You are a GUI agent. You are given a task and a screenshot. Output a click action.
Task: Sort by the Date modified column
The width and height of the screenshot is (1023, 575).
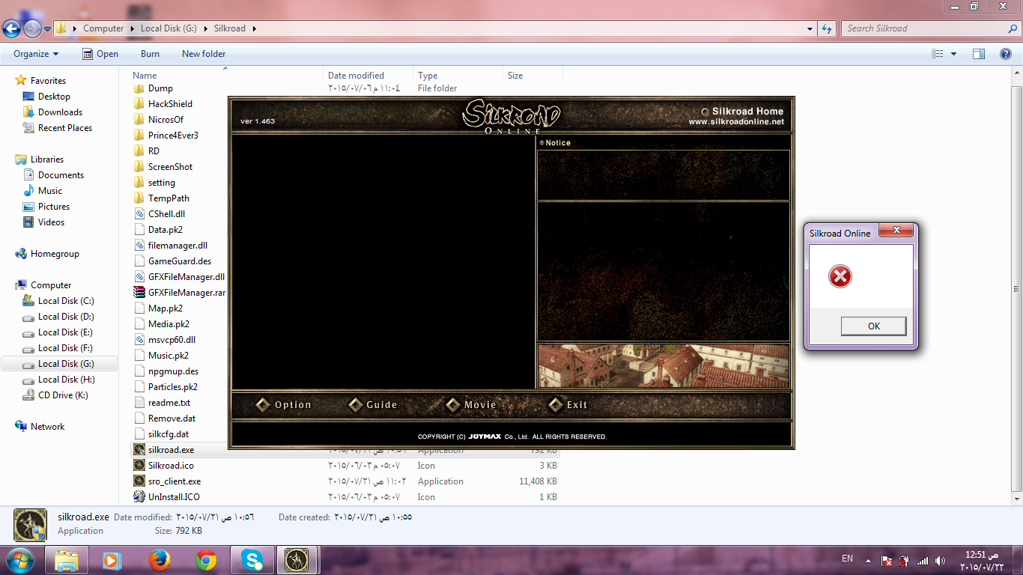coord(356,76)
